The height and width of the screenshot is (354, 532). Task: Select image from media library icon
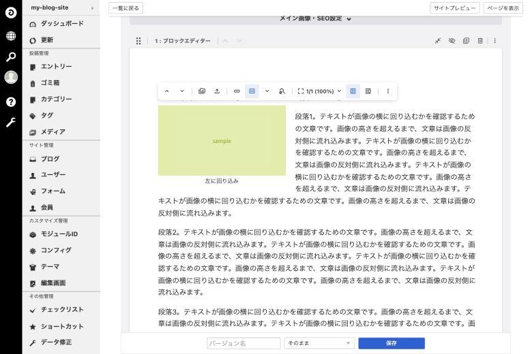pyautogui.click(x=202, y=91)
